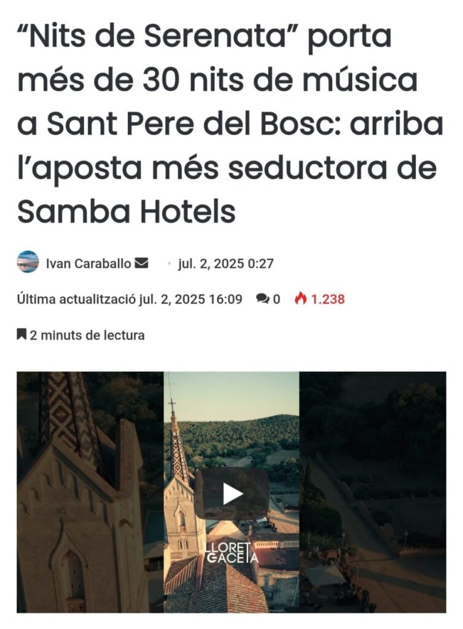Click the Última actualització date text

coord(130,299)
